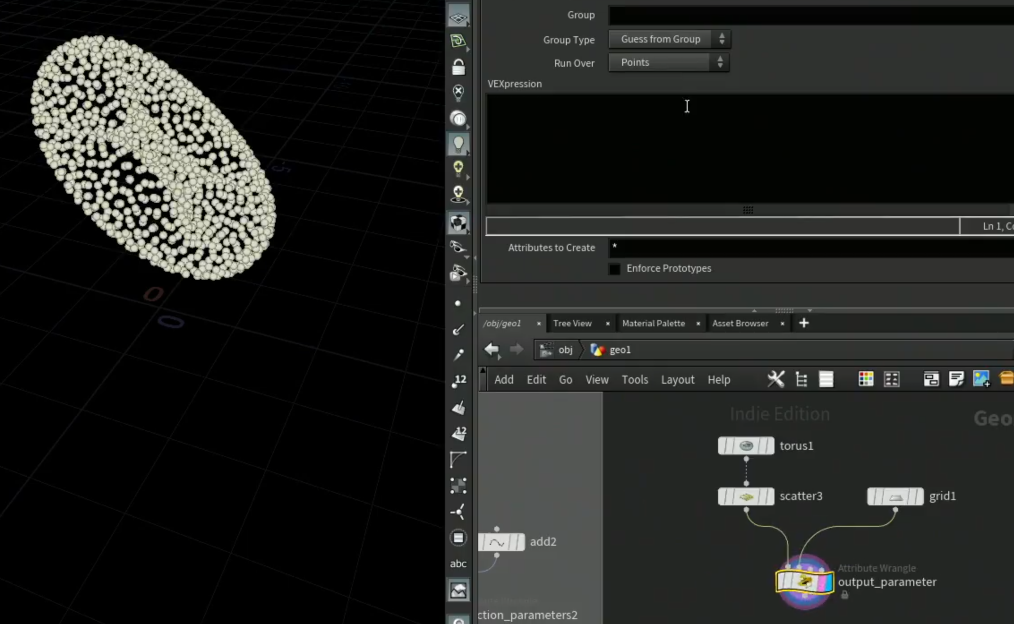Screen dimensions: 1014x624
Task: Toggle display flag on output_parameter node
Action: pos(827,582)
